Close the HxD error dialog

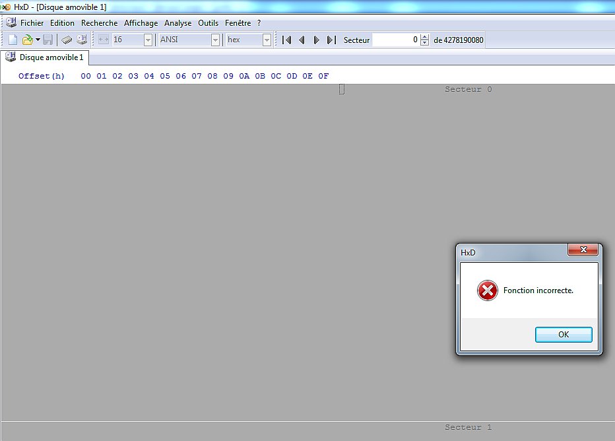[583, 250]
